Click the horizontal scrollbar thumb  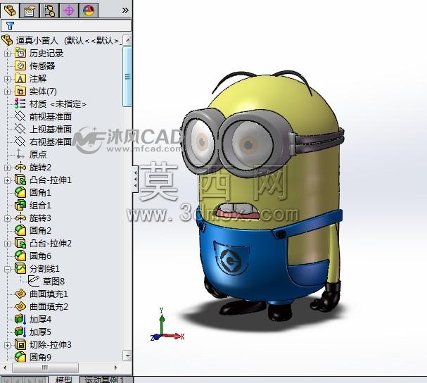45,368
